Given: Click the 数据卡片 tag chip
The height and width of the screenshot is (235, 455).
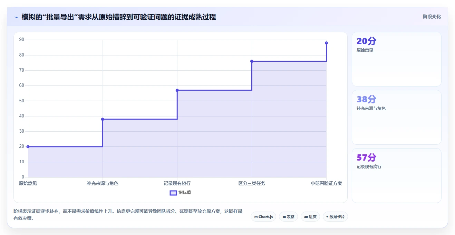Looking at the screenshot, I should [335, 217].
